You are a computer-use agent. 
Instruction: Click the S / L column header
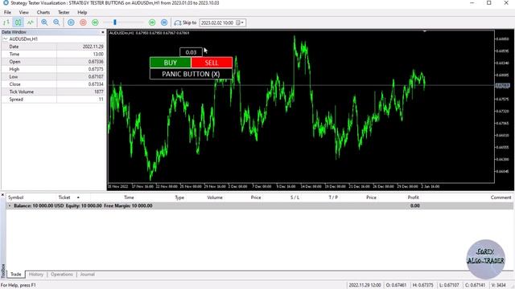click(x=295, y=197)
